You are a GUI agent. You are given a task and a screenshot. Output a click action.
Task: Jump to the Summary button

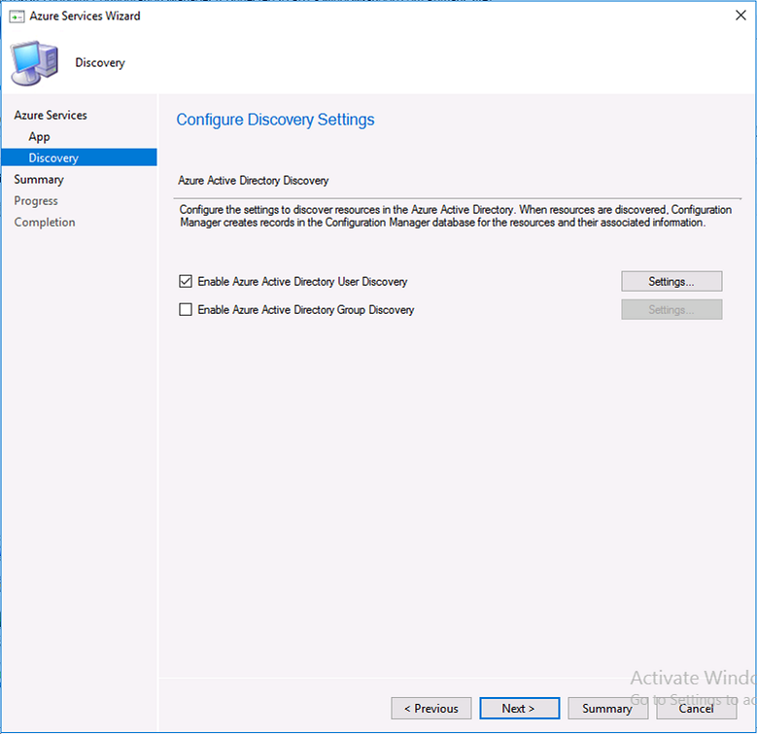pyautogui.click(x=607, y=708)
